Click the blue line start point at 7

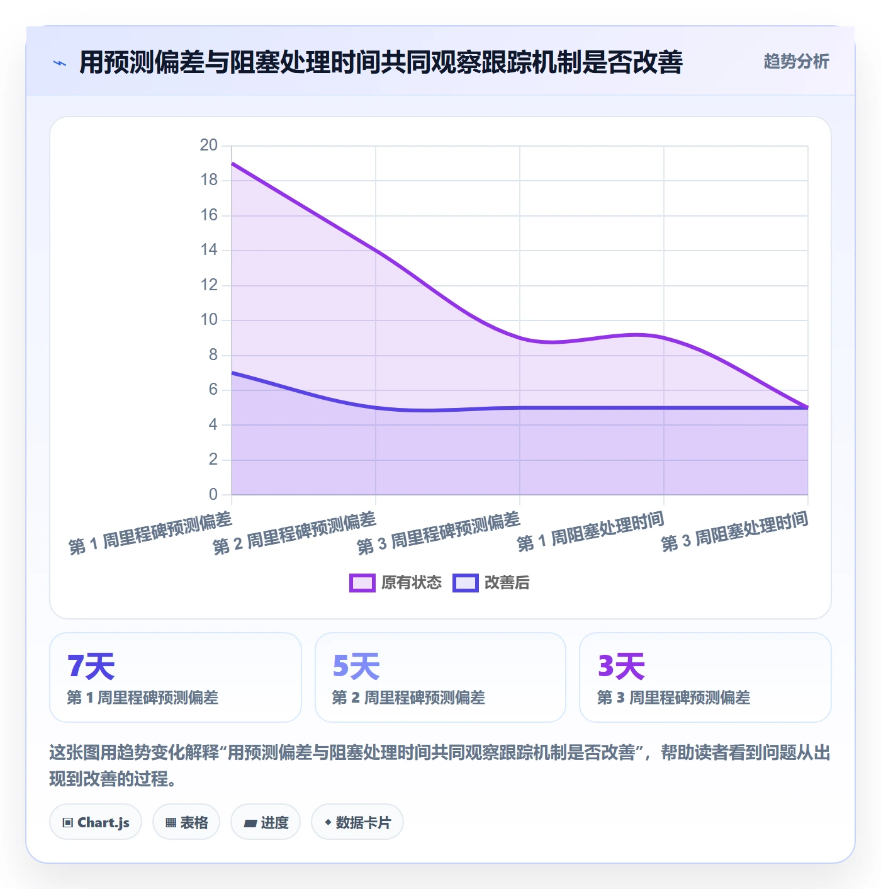[x=232, y=373]
